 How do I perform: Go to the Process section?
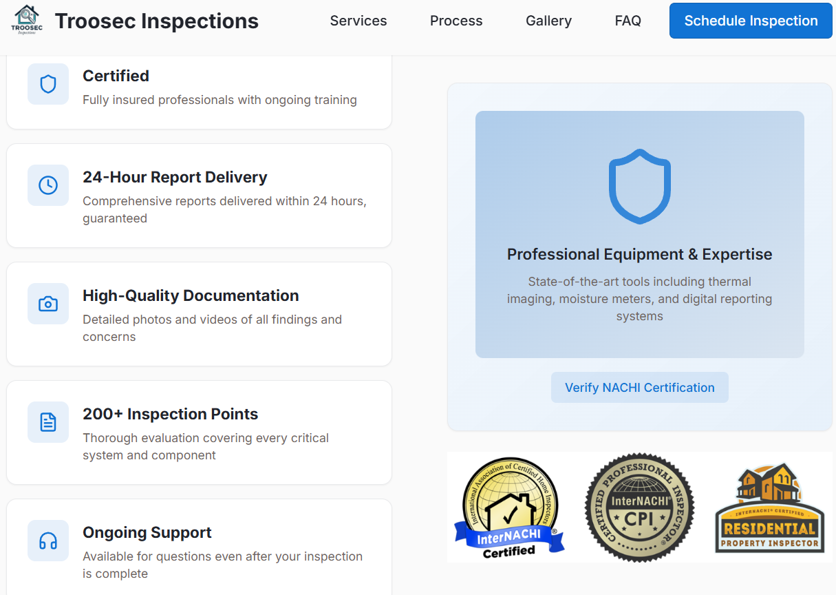tap(456, 21)
